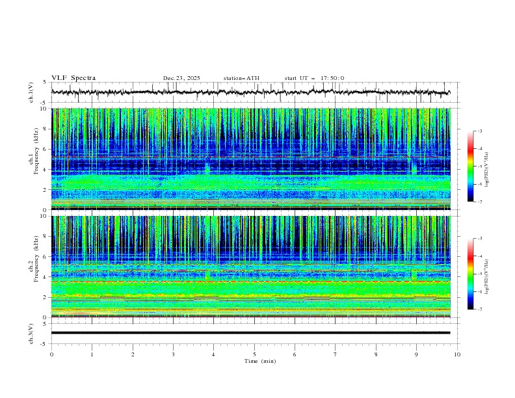Click the ch.1 colorbar 'log(PSD)(V²/Hz)' label
Image resolution: width=515 pixels, height=398 pixels.
tap(487, 170)
